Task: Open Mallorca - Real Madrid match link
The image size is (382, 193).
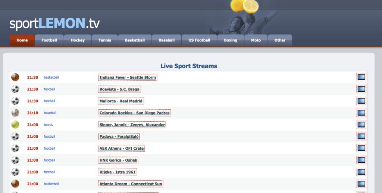Action: pos(121,101)
